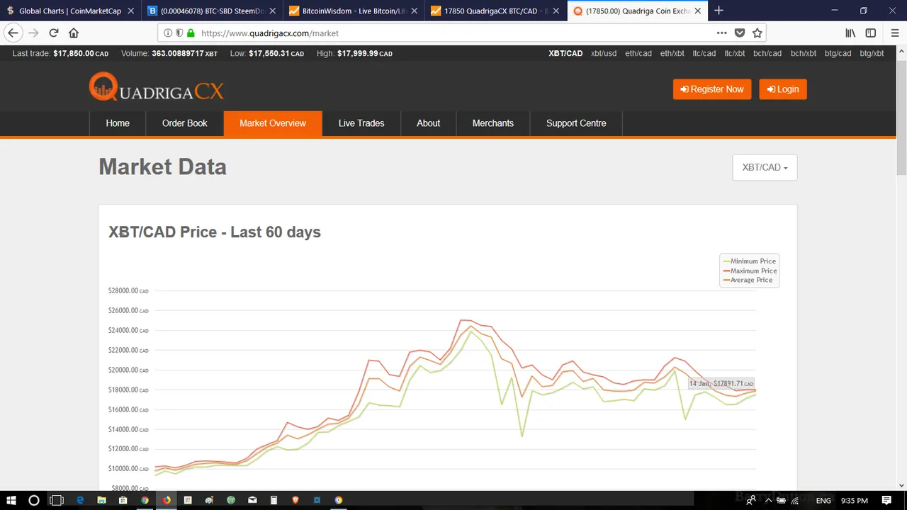Viewport: 907px width, 510px height.
Task: Expand the XBT/CAD market dropdown
Action: point(765,167)
